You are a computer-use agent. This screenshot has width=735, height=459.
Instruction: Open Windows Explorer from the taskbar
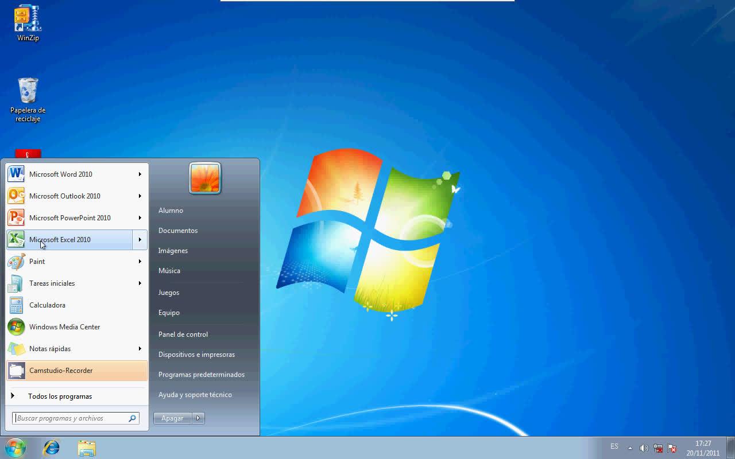pyautogui.click(x=87, y=448)
